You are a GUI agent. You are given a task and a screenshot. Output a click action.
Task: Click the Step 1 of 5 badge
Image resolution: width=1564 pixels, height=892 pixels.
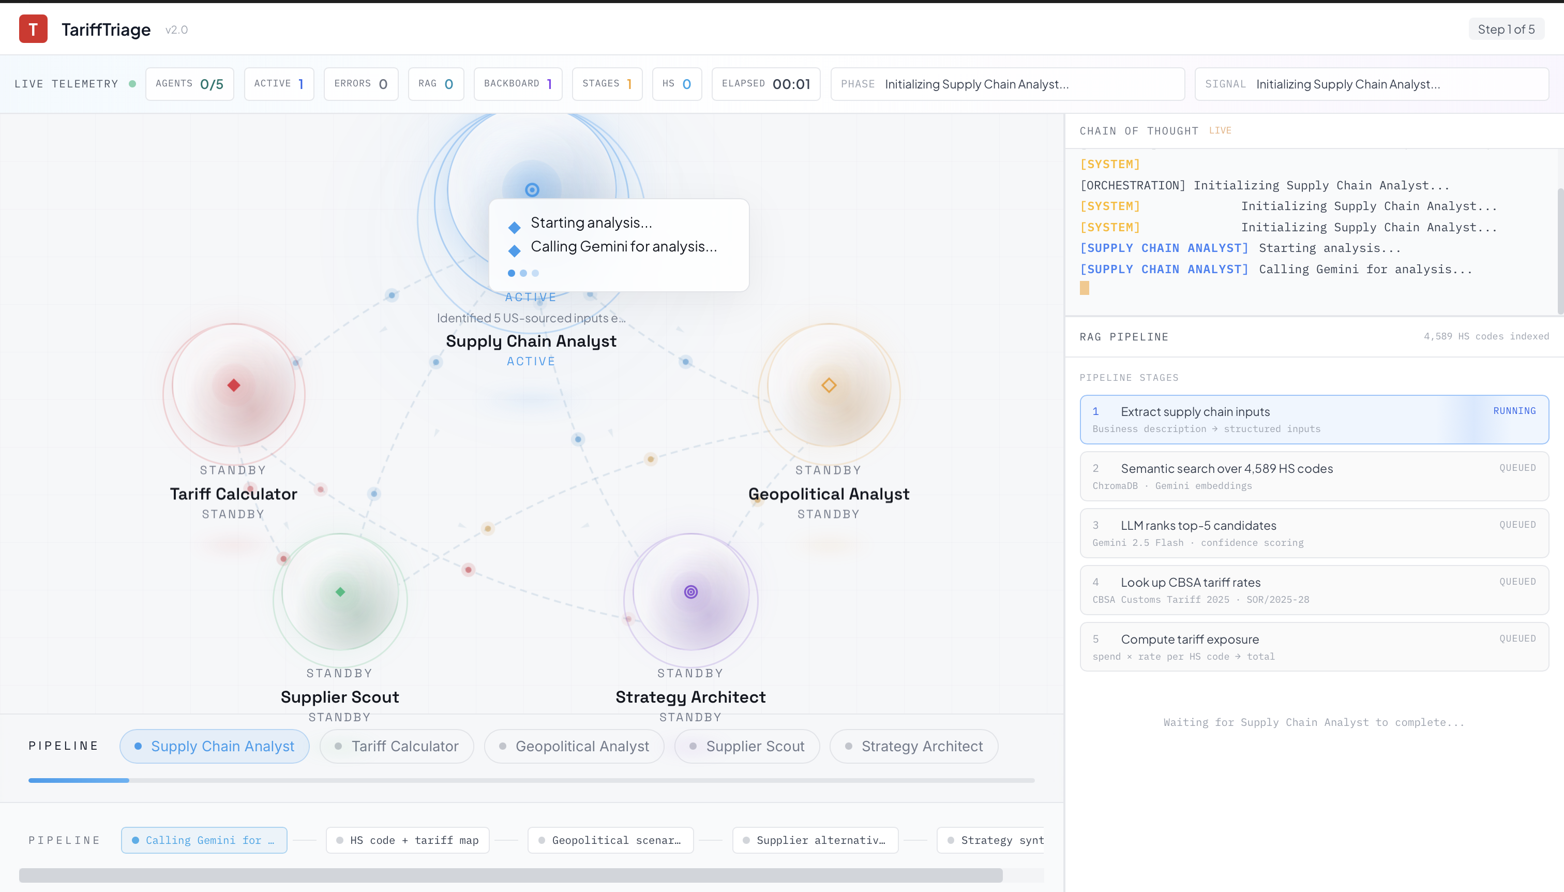tap(1506, 29)
